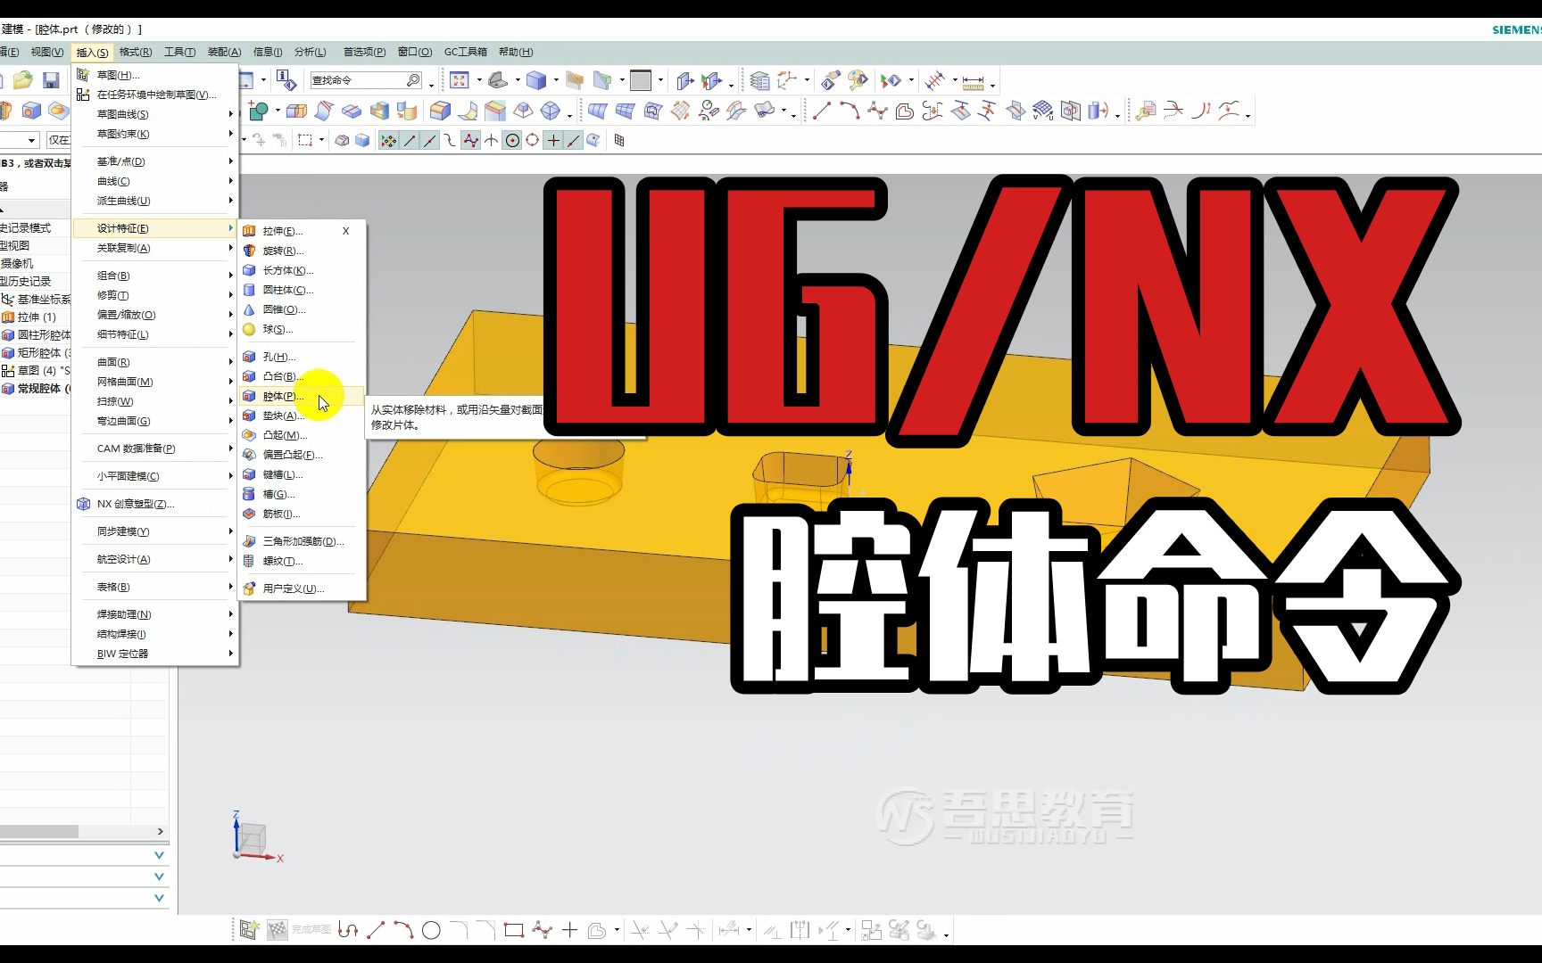Open the 格式(R) menu
Viewport: 1542px width, 963px height.
click(136, 52)
